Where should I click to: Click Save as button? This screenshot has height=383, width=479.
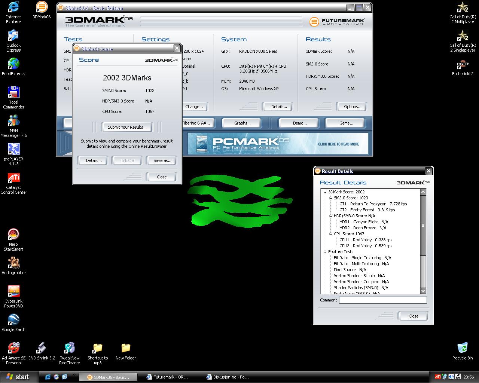(162, 160)
